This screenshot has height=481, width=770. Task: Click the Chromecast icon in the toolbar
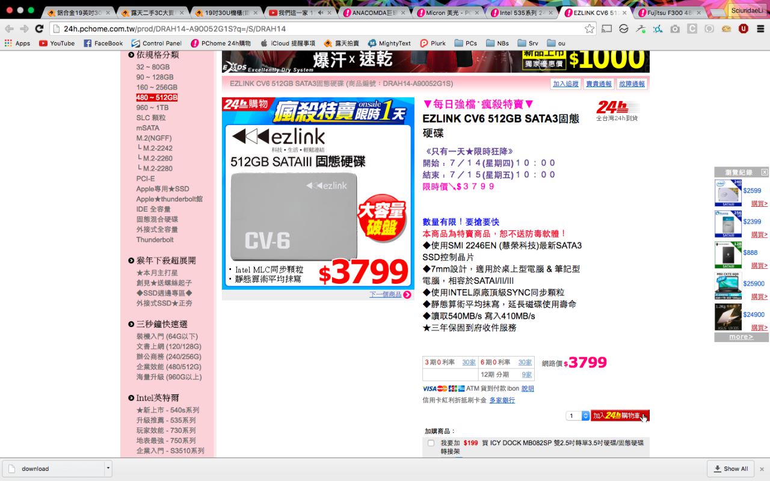click(606, 28)
